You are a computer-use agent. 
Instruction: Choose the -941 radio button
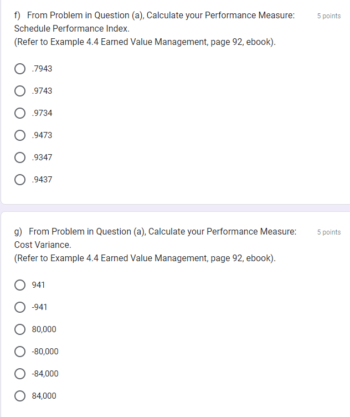coord(20,307)
